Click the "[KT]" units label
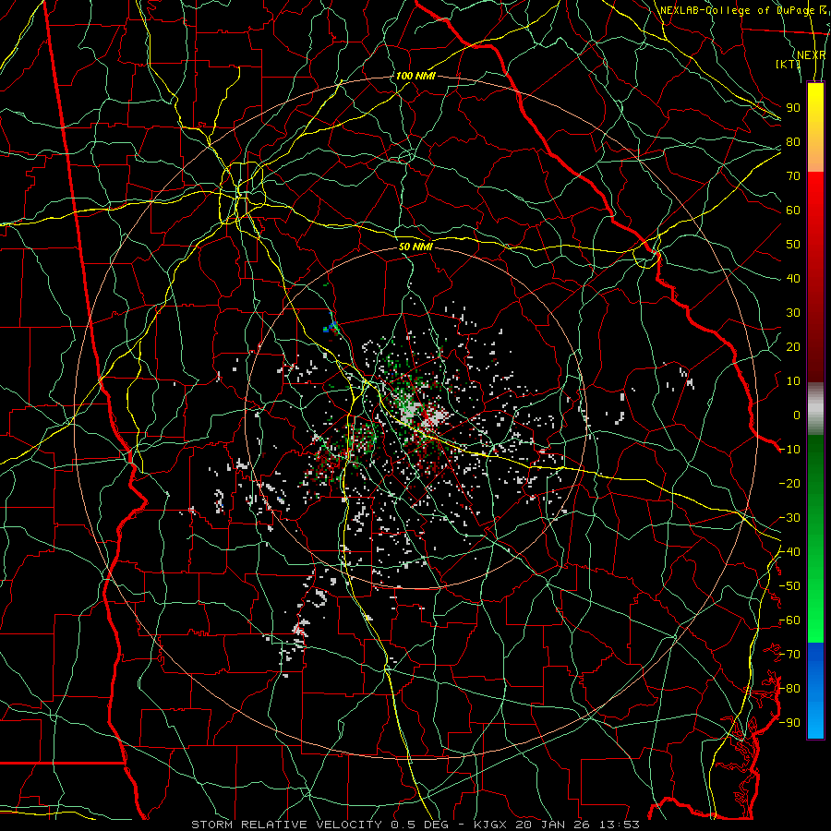This screenshot has height=831, width=831. point(789,64)
